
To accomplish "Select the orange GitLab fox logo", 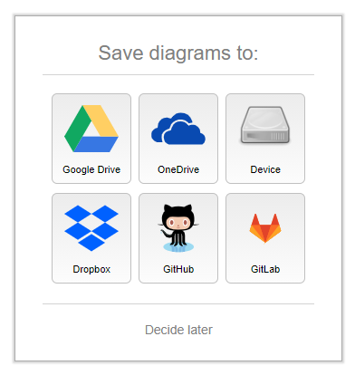I will (265, 228).
